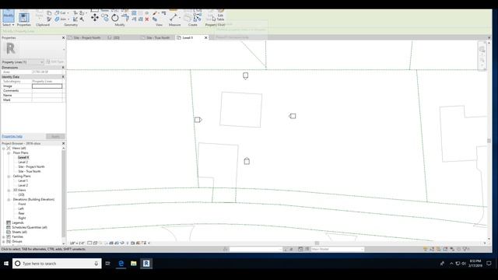
Task: Select the Modify tool in the ribbon
Action: click(x=9, y=16)
